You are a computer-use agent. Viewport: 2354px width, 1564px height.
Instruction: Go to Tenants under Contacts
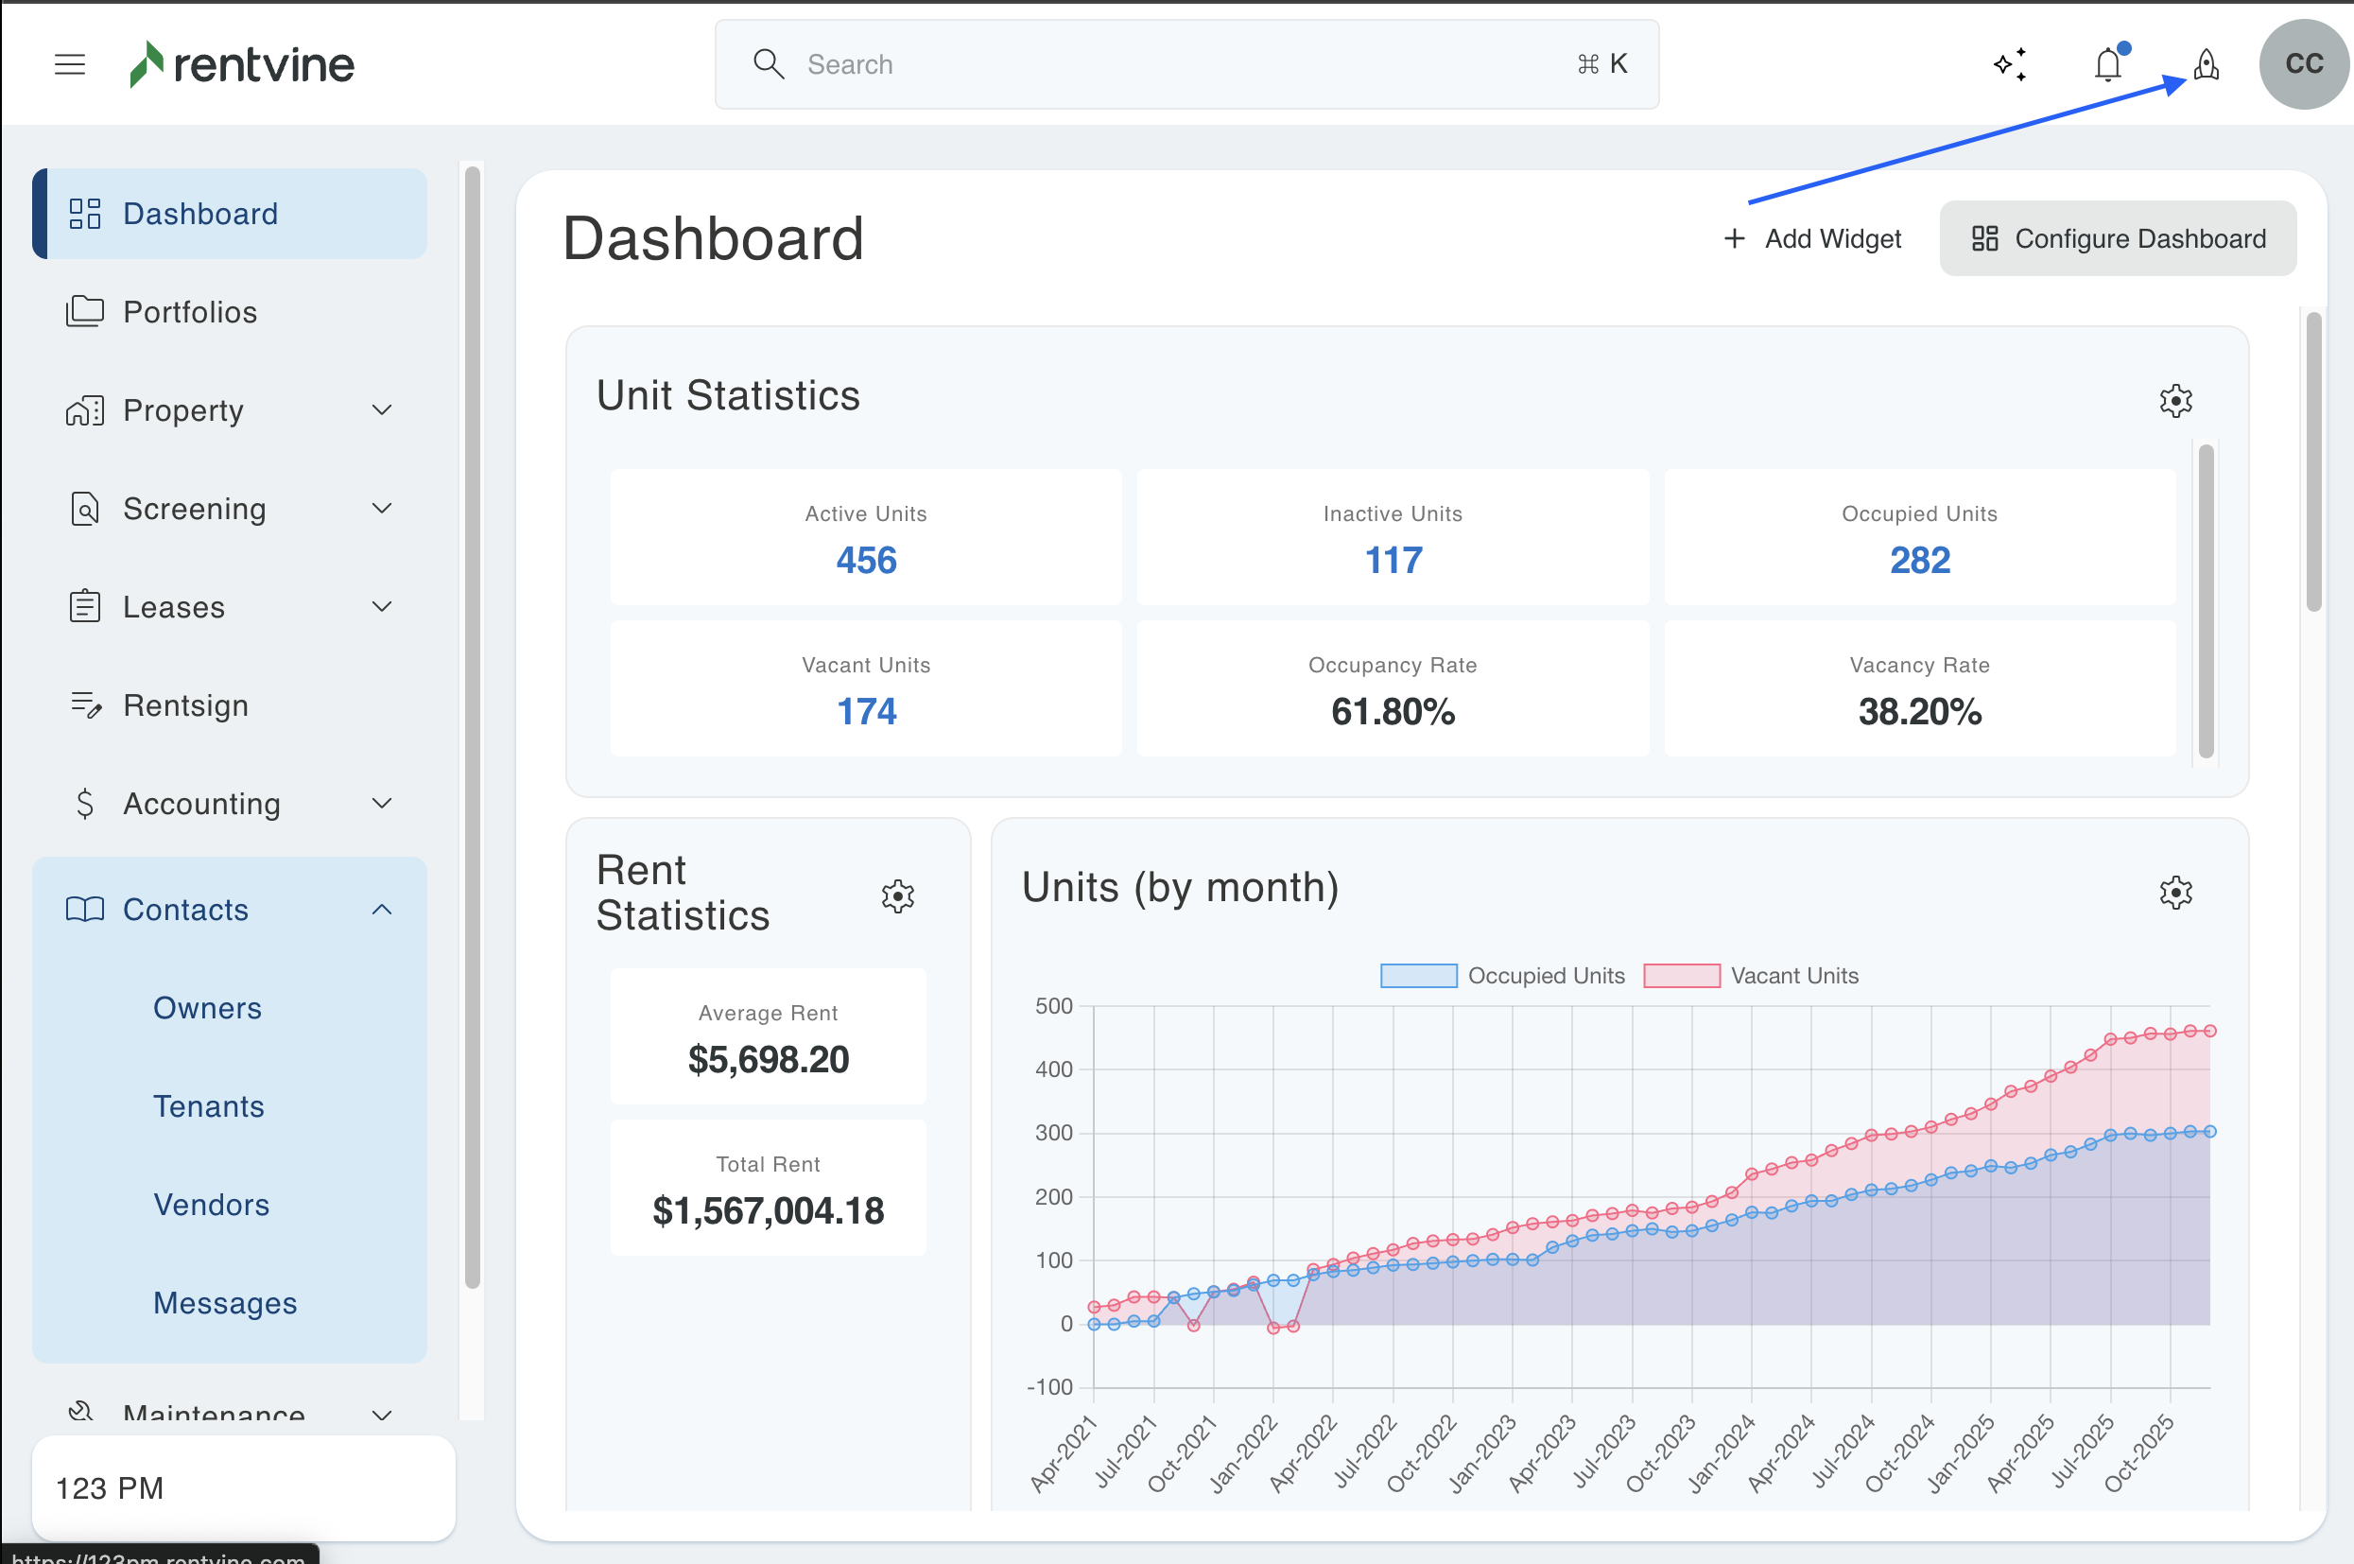point(208,1106)
